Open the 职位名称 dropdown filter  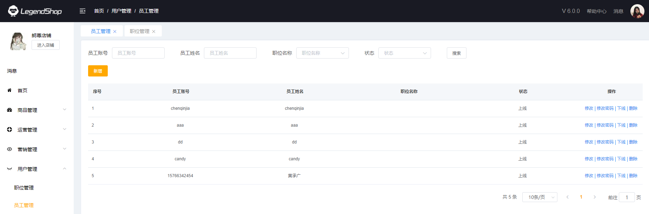point(322,53)
